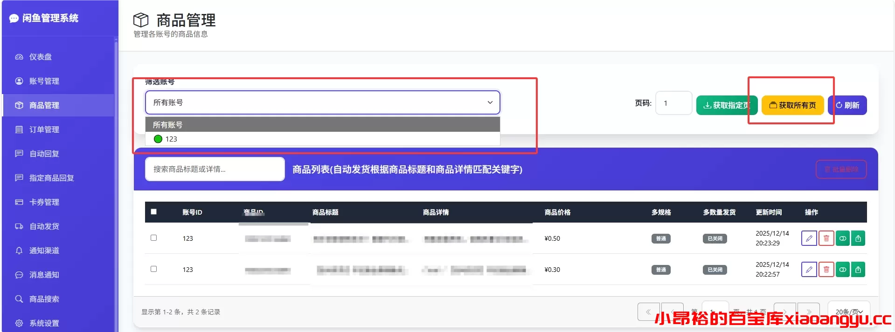This screenshot has width=895, height=332.
Task: Click the 商品搜索 magnifier icon
Action: pyautogui.click(x=19, y=299)
